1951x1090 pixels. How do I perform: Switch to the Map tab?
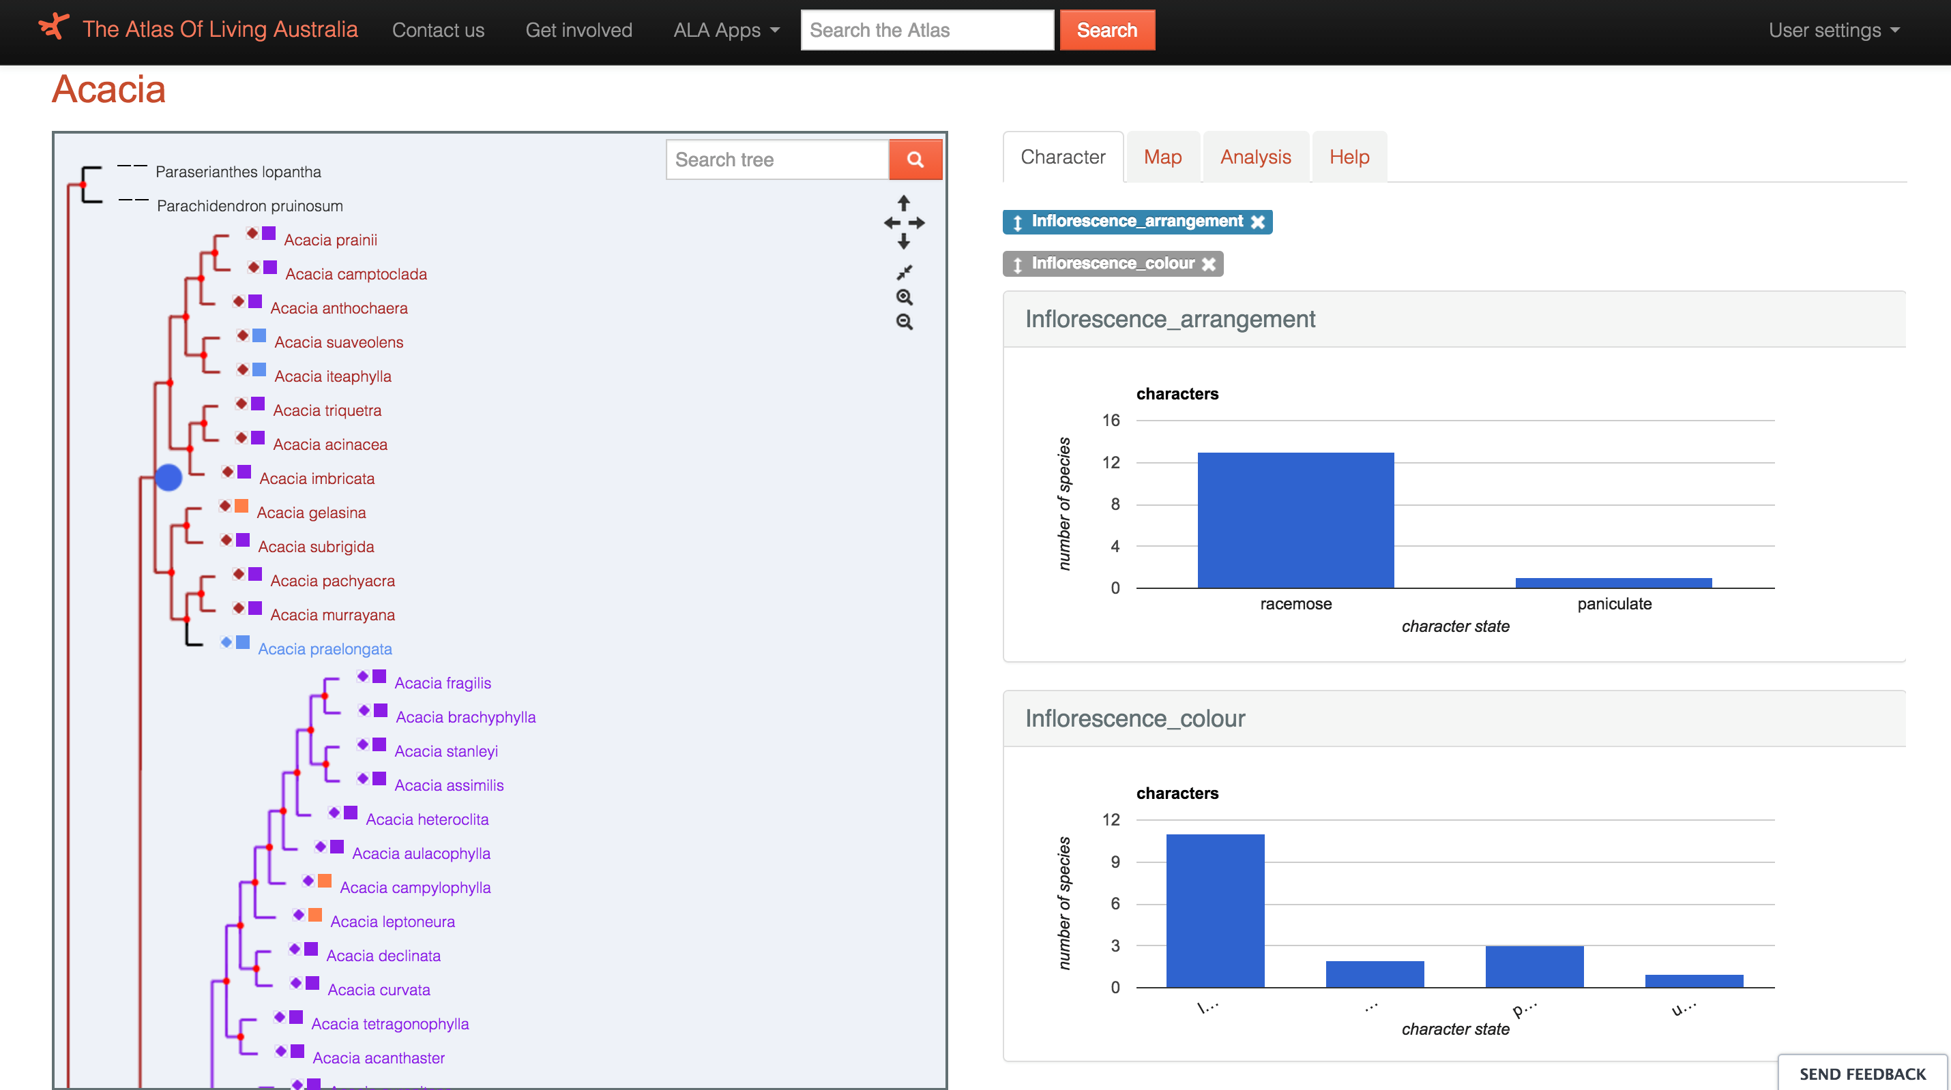click(1162, 157)
